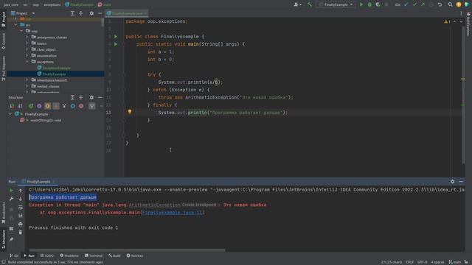Commit changes with the green checkmark
The width and height of the screenshot is (472, 265).
414,4
